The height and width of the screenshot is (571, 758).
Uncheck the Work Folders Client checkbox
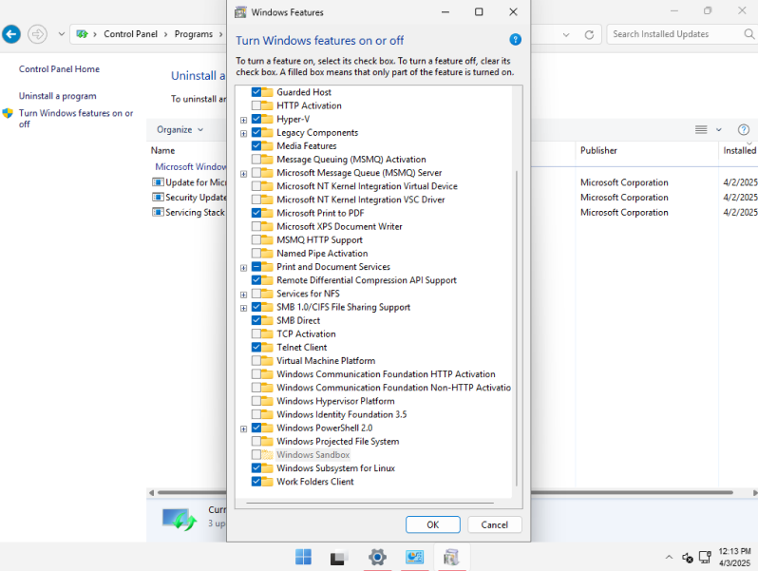[x=256, y=482]
